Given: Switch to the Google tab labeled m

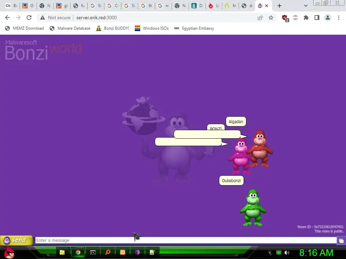Looking at the screenshot, I should [x=163, y=6].
